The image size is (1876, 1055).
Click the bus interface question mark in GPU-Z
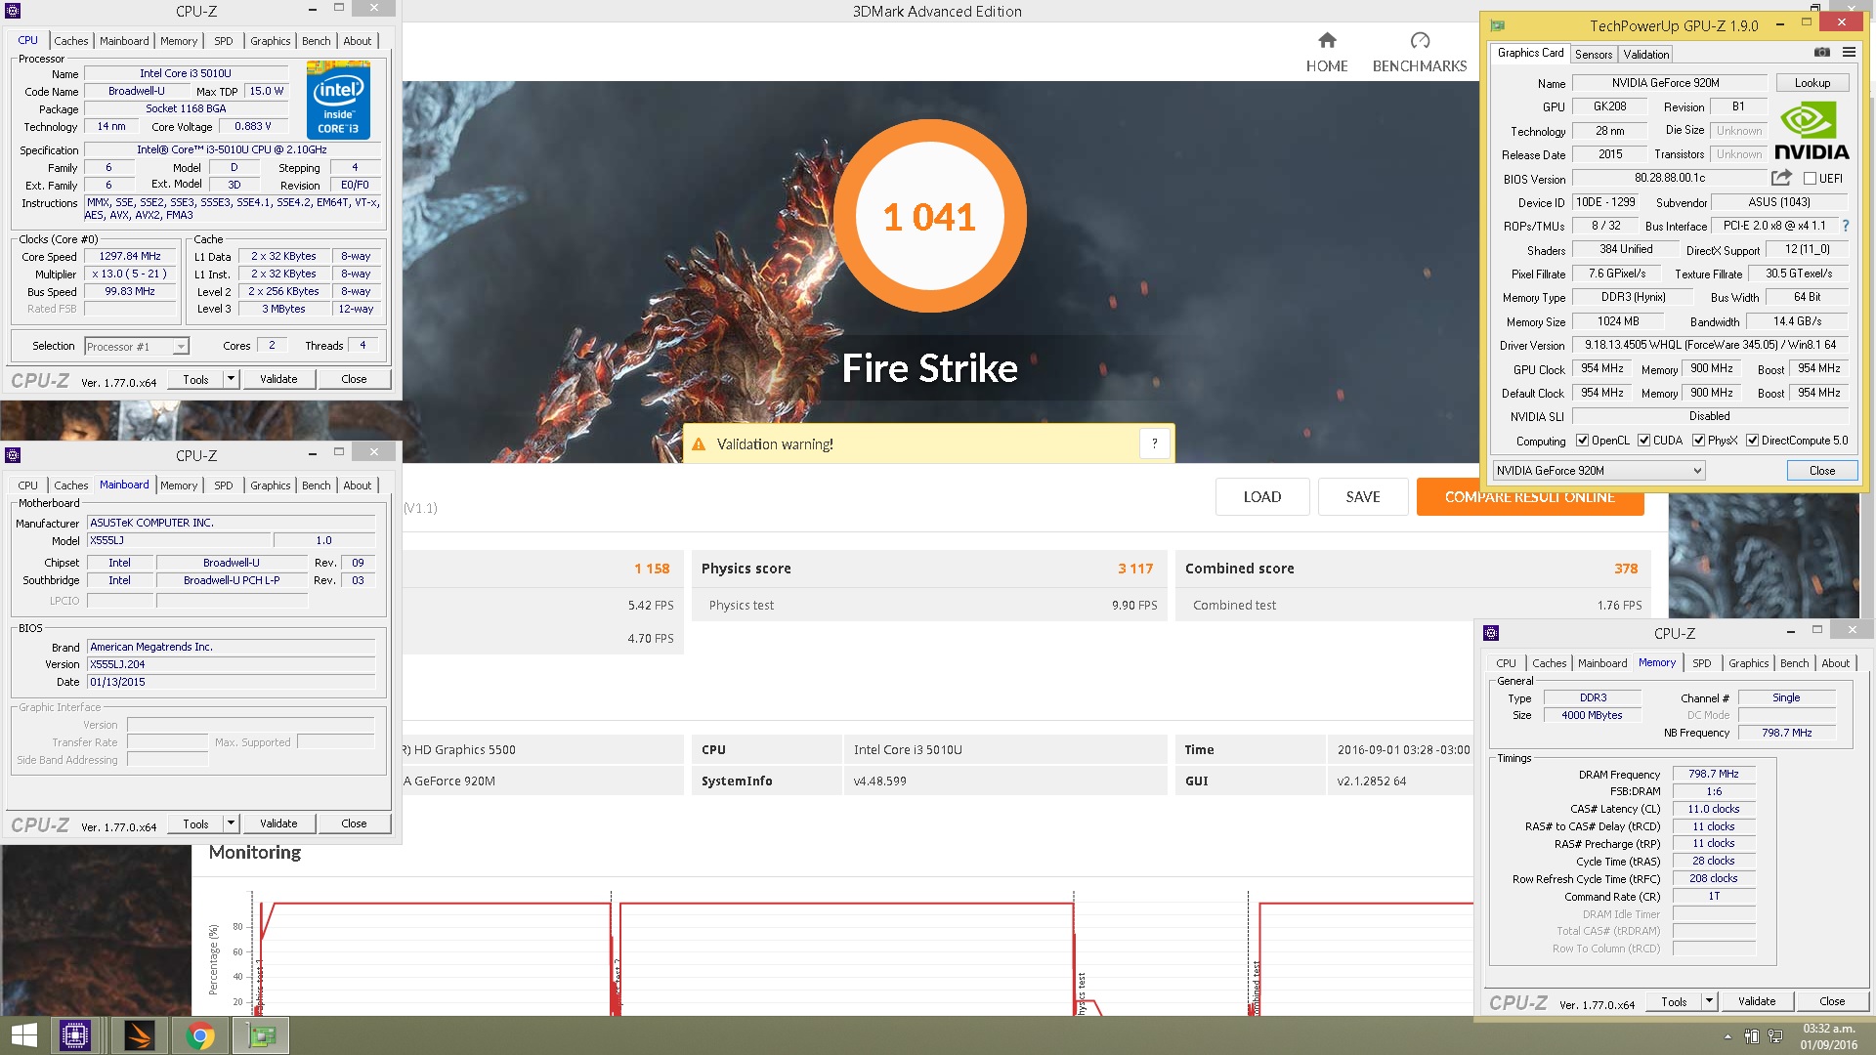[x=1846, y=226]
